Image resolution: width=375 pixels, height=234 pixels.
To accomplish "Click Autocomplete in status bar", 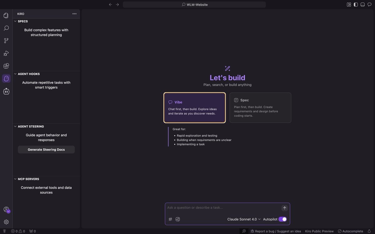I will coord(350,231).
